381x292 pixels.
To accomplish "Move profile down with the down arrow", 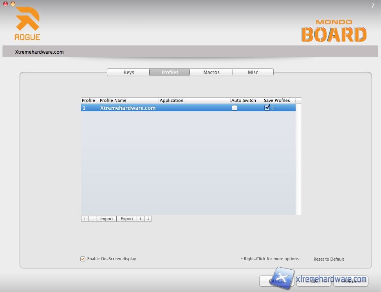I will coord(148,219).
